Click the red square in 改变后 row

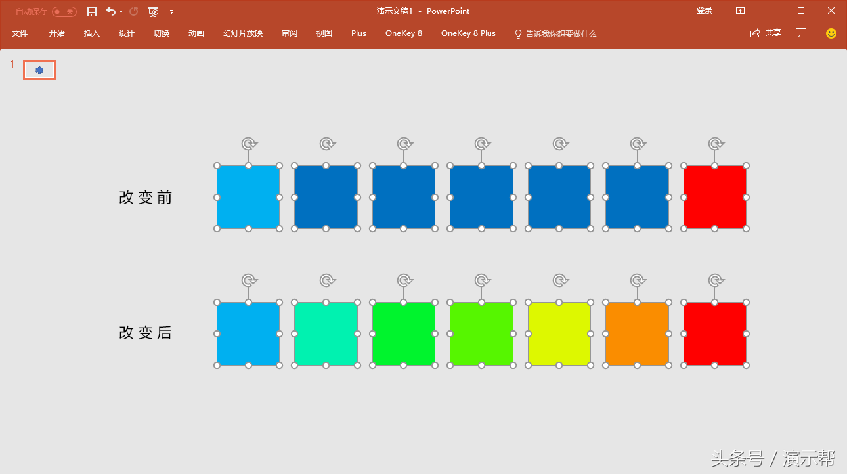[x=715, y=334]
